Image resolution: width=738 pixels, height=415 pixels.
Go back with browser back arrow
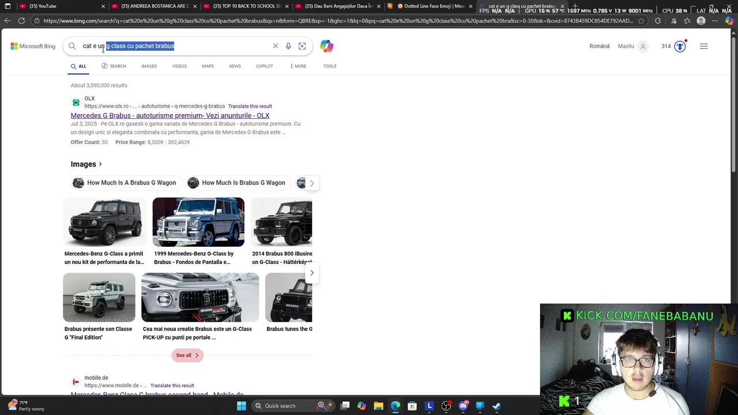(x=7, y=21)
